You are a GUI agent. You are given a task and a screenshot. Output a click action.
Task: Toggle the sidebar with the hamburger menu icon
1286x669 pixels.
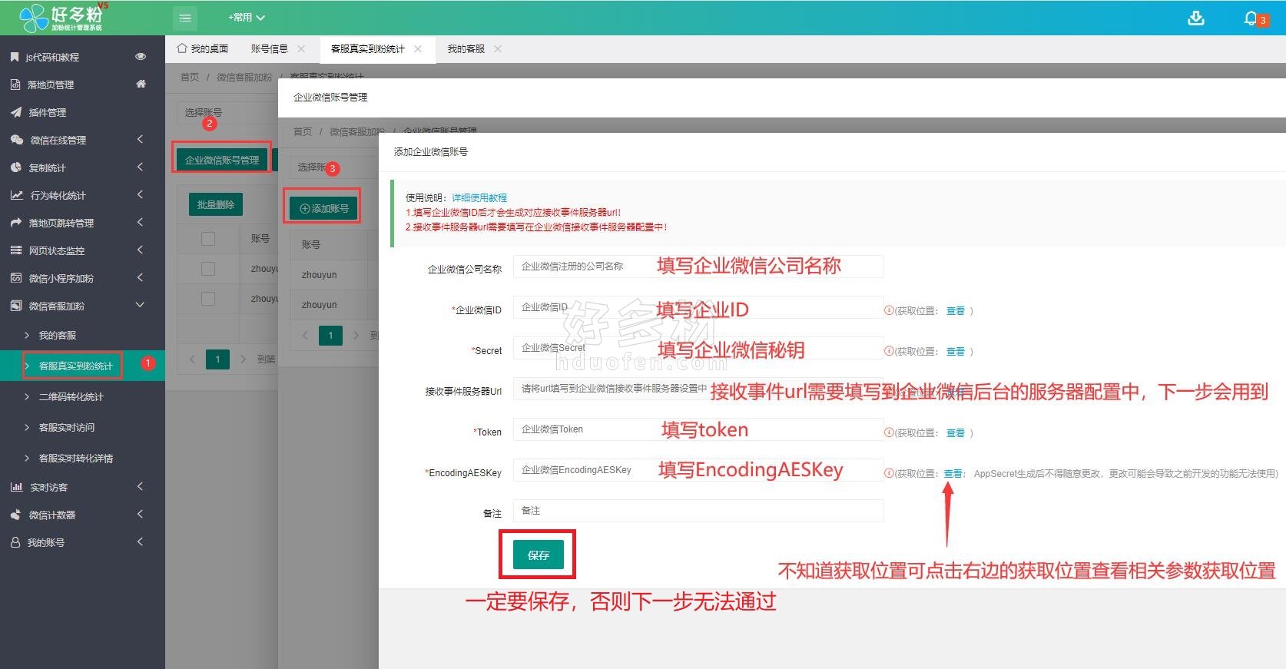coord(185,18)
